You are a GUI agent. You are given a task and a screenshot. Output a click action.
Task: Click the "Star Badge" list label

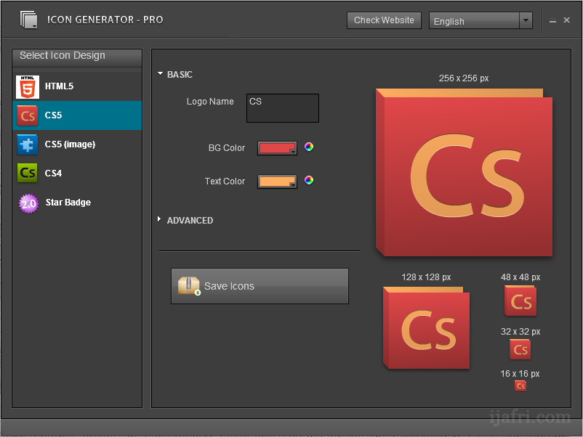pyautogui.click(x=68, y=203)
